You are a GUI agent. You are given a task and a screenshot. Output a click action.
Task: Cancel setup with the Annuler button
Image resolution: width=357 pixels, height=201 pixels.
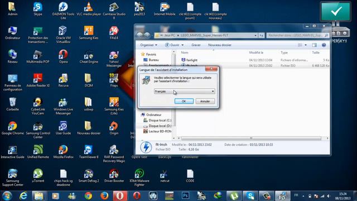pos(205,101)
